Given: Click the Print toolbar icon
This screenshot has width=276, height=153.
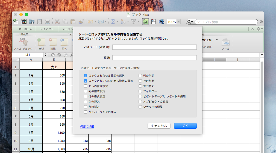Looking at the screenshot, I should 47,22.
